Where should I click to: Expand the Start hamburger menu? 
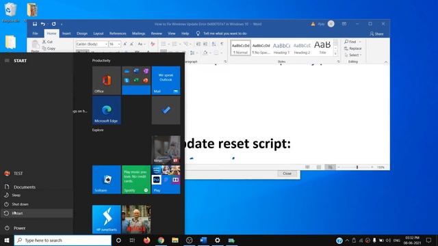click(7, 61)
